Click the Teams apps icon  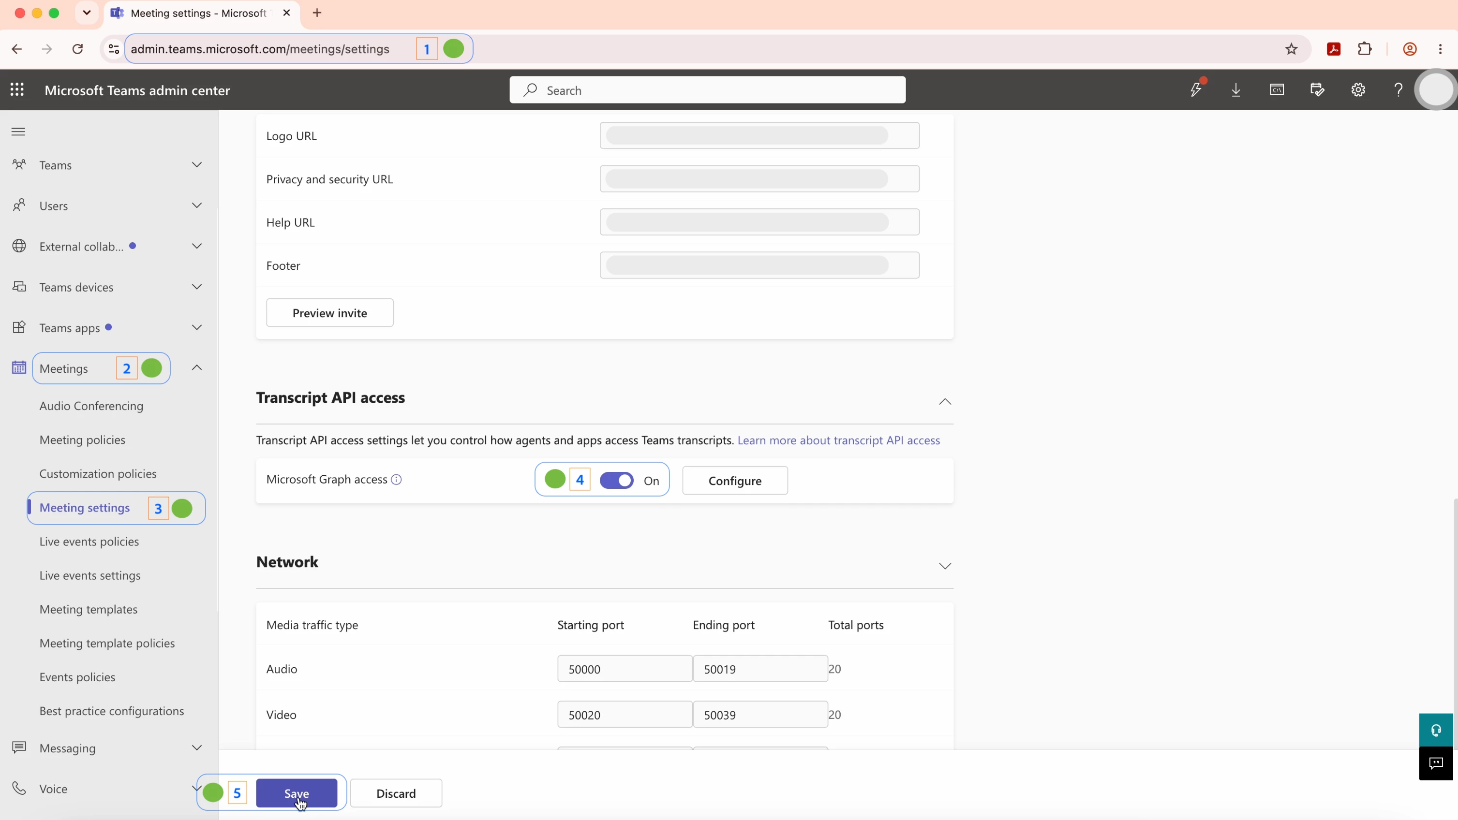point(19,327)
